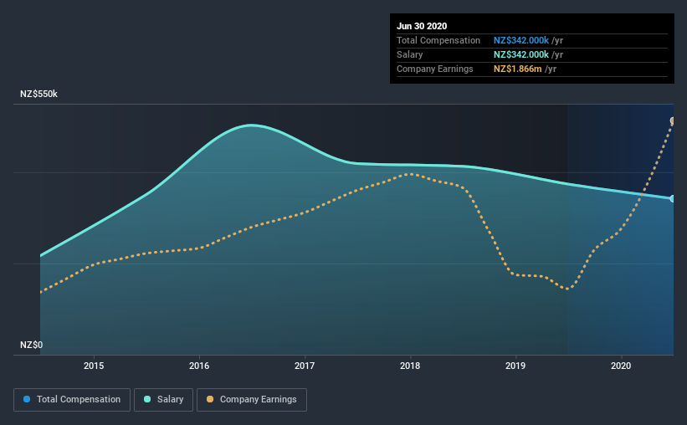Select the Company Earnings end data point marker

(x=673, y=120)
